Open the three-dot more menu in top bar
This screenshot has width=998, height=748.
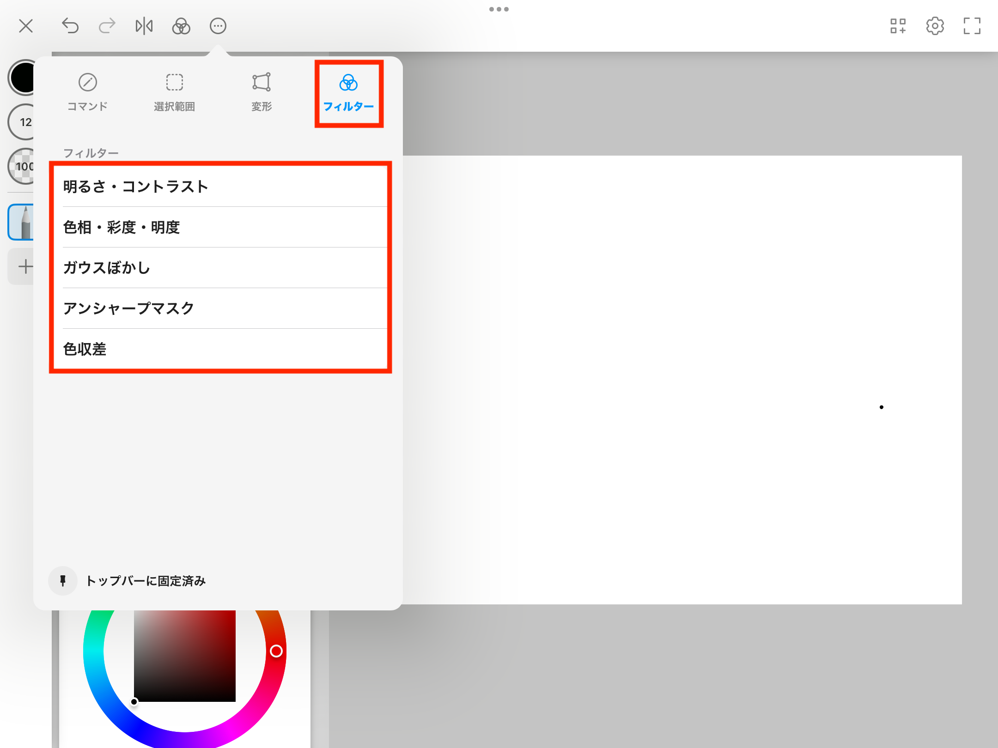pyautogui.click(x=218, y=26)
